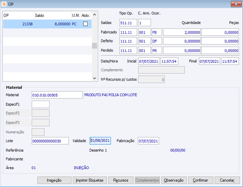Toggle the Atdo. checkbox for OP 21338

pos(85,24)
